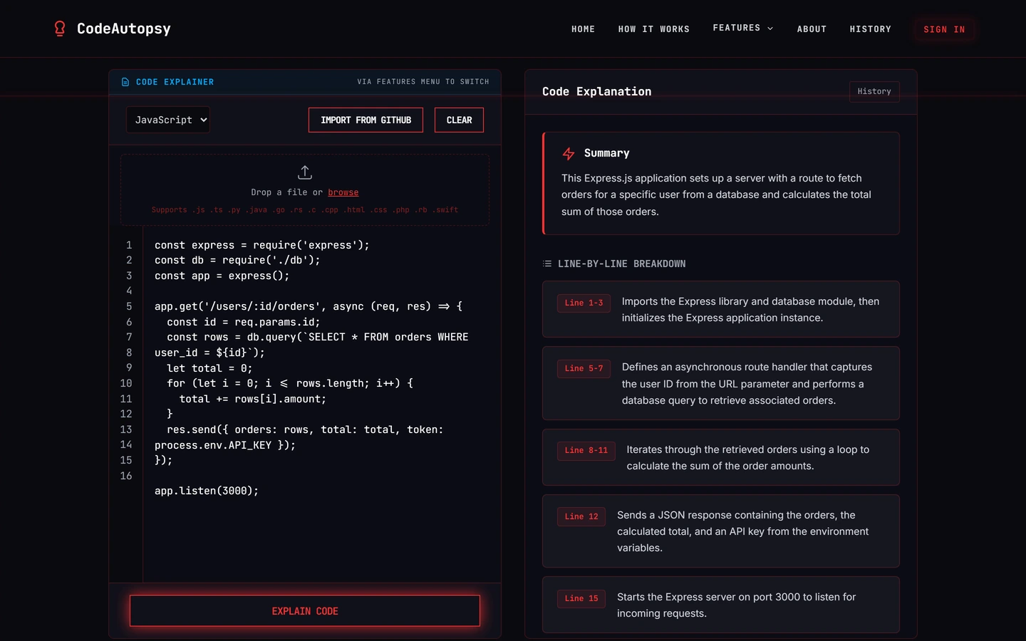
Task: Click the Sign In button
Action: [x=944, y=29]
